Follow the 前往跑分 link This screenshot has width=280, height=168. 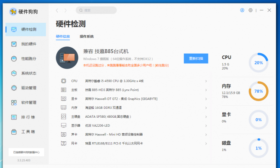pyautogui.click(x=162, y=65)
